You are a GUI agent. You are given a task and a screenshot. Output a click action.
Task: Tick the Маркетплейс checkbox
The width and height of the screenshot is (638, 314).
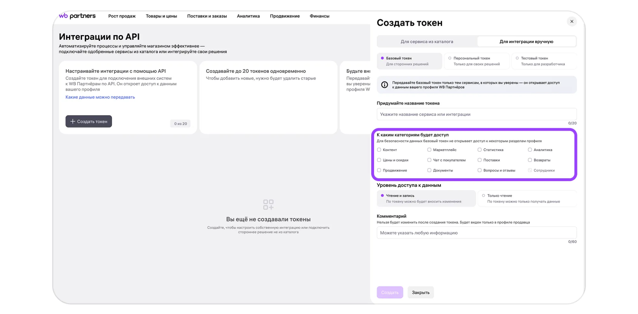429,150
